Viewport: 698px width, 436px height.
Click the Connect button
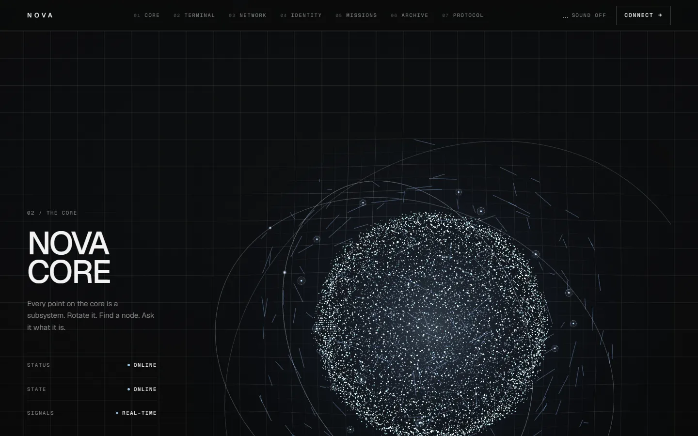click(x=643, y=16)
